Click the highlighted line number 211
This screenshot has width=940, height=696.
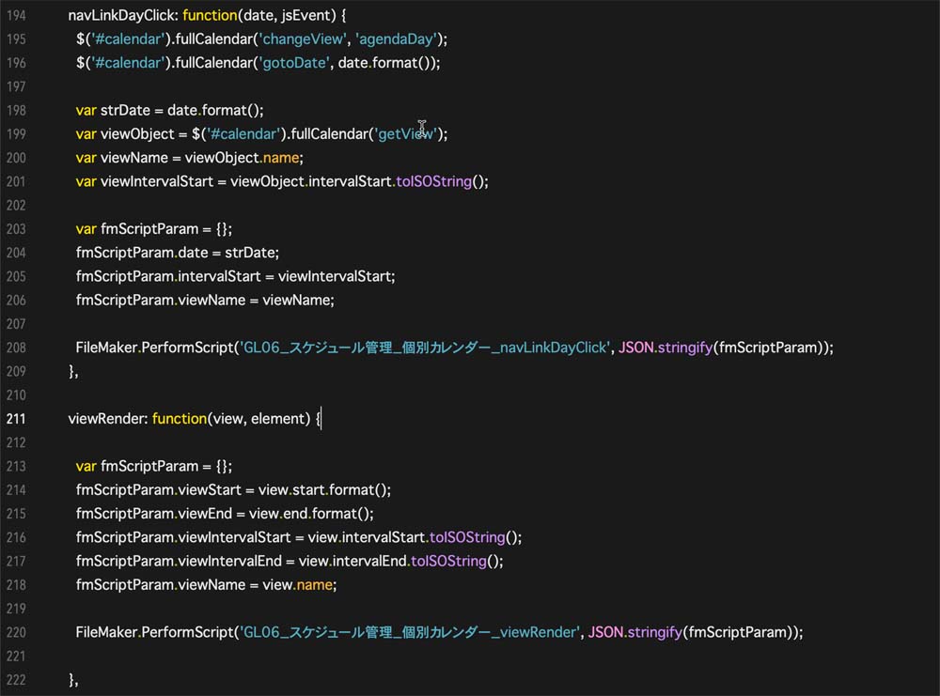pos(16,419)
